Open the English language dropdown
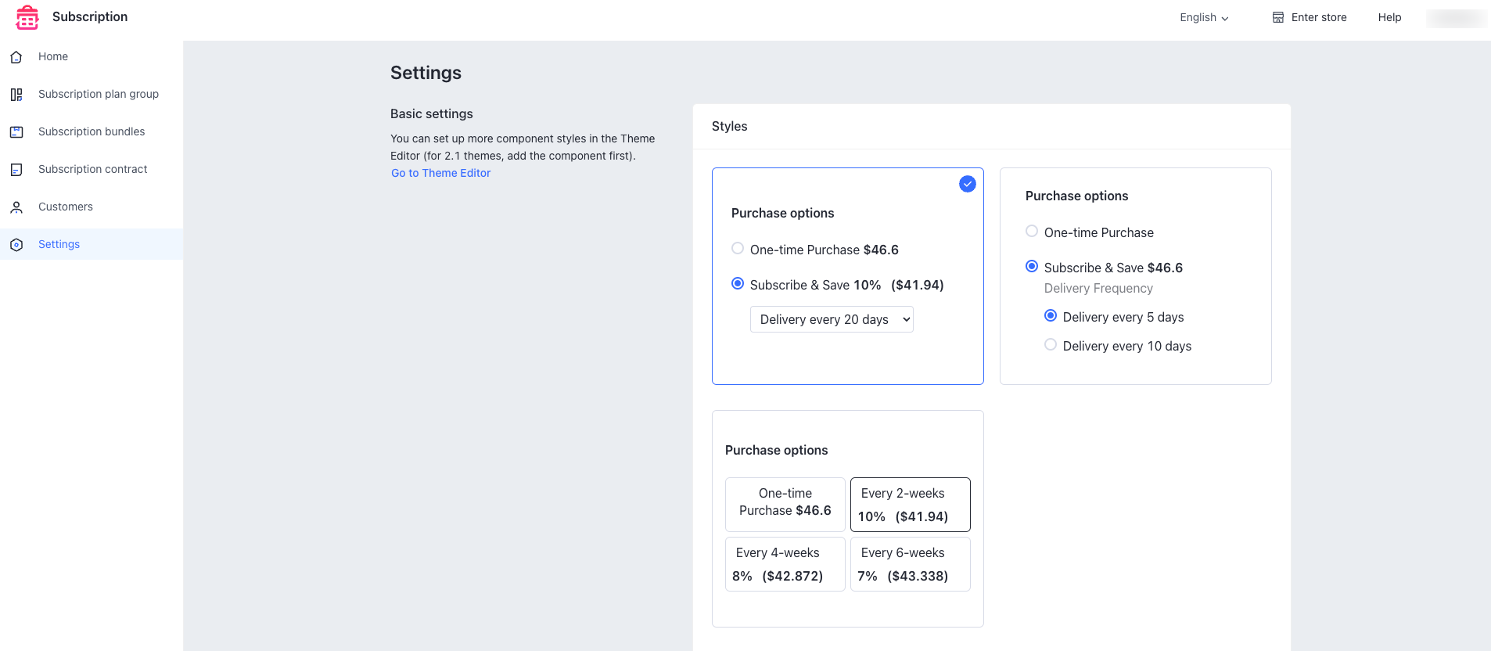1491x651 pixels. [x=1204, y=17]
